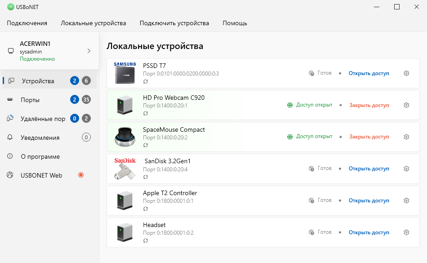This screenshot has height=263, width=427.
Task: Click the Подключенно status text
Action: 37,59
